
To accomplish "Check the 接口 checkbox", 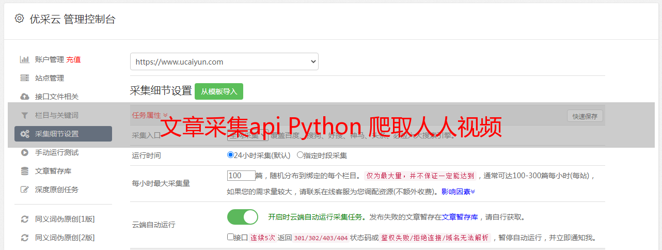I will 230,237.
